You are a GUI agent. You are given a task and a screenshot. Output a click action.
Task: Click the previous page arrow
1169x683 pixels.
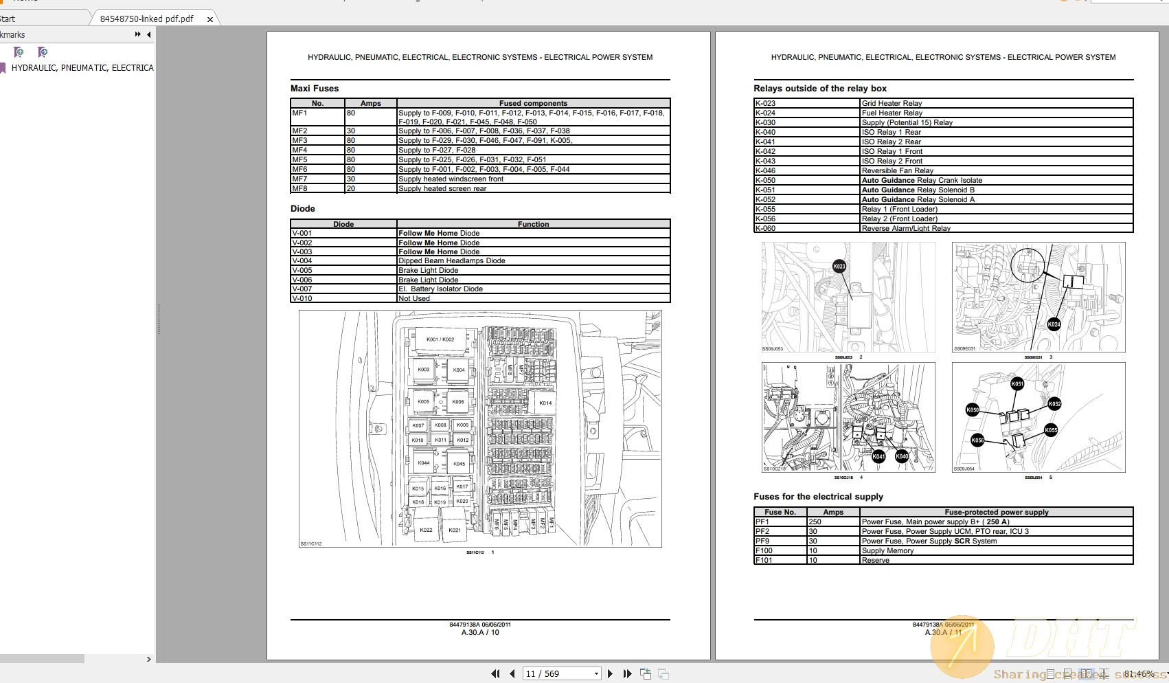[512, 673]
